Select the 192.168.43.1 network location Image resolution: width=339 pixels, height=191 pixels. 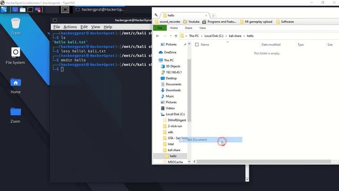tap(172, 72)
